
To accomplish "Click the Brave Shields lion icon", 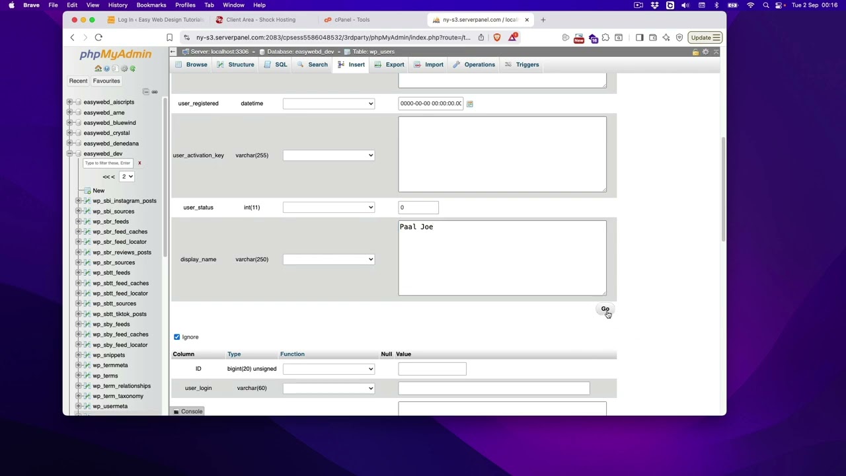I will tap(497, 38).
